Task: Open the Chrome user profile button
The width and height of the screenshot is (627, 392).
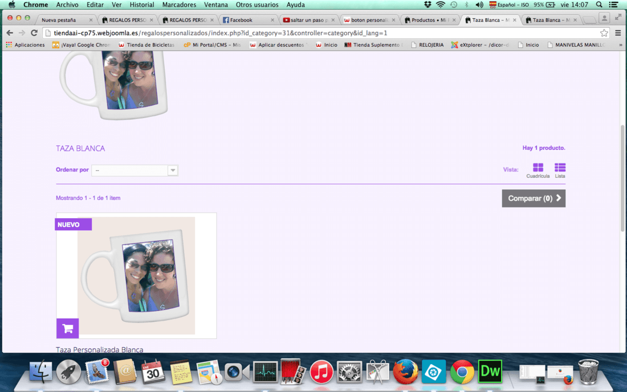Action: [604, 18]
